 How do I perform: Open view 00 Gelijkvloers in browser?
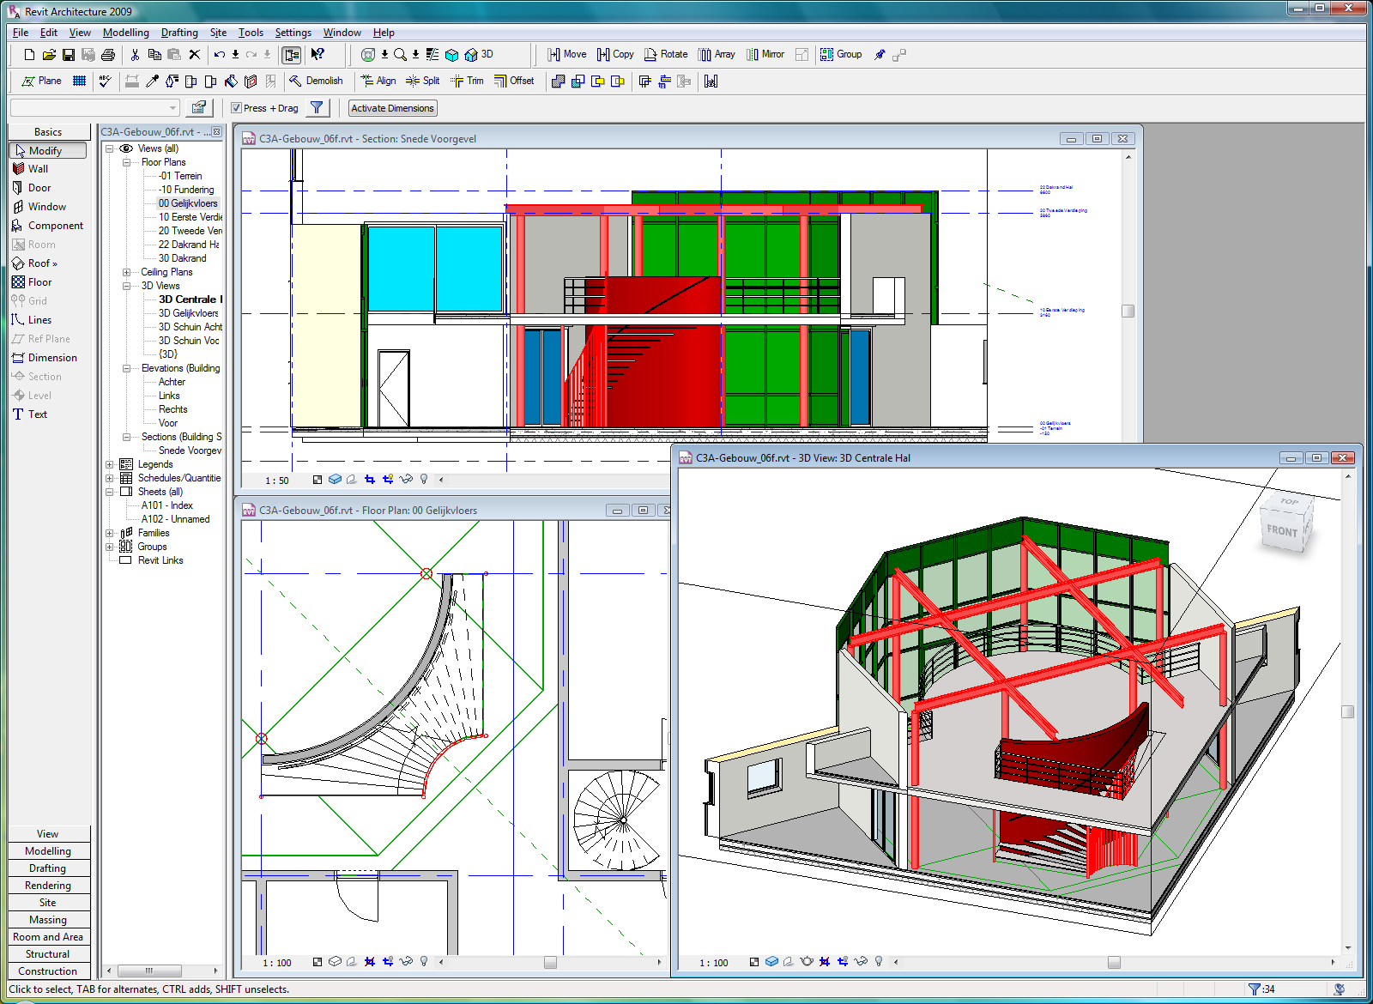click(188, 203)
